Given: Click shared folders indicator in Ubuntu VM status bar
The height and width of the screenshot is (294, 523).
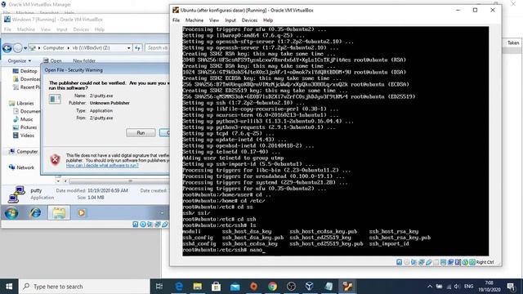Looking at the screenshot, I should pyautogui.click(x=436, y=262).
